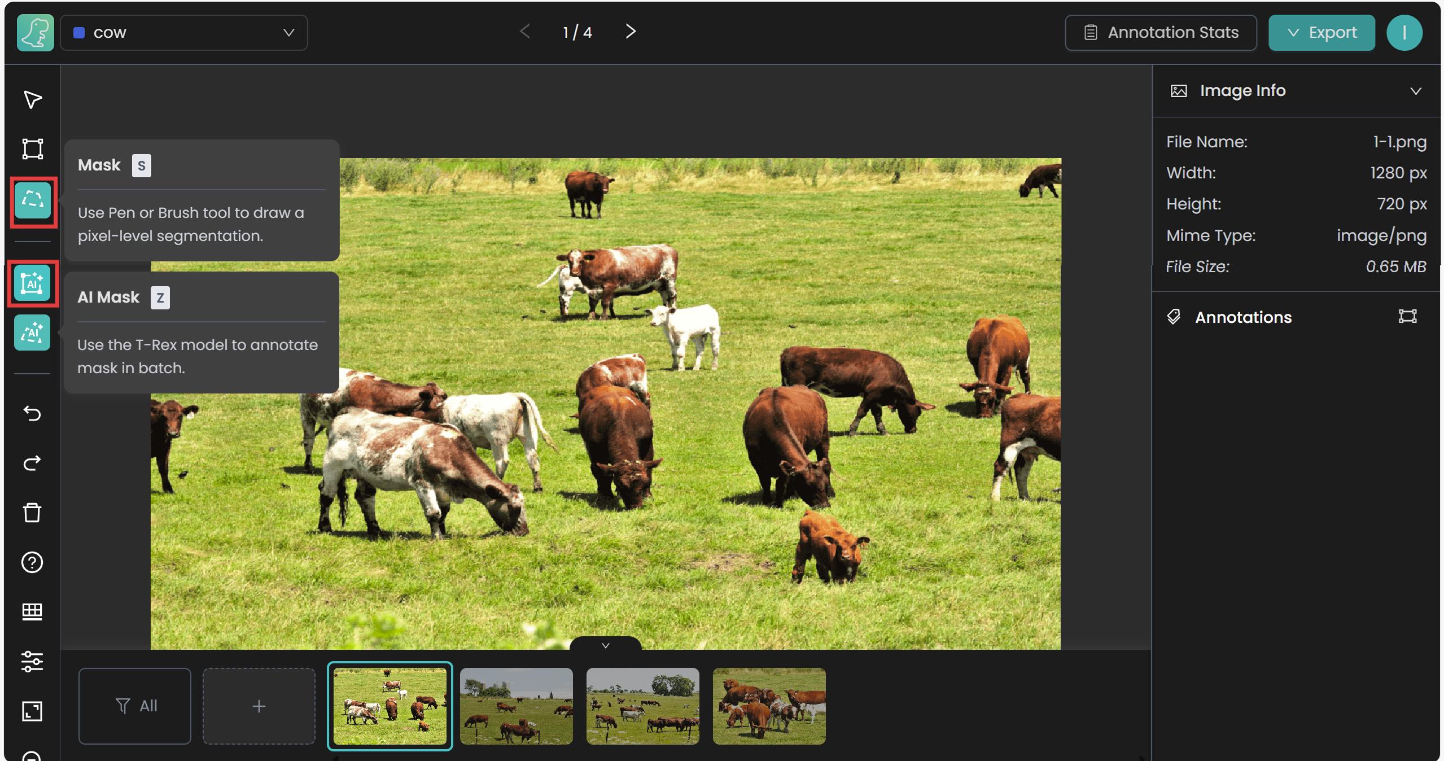Select the pointer selection tool
The height and width of the screenshot is (761, 1444).
click(x=32, y=100)
